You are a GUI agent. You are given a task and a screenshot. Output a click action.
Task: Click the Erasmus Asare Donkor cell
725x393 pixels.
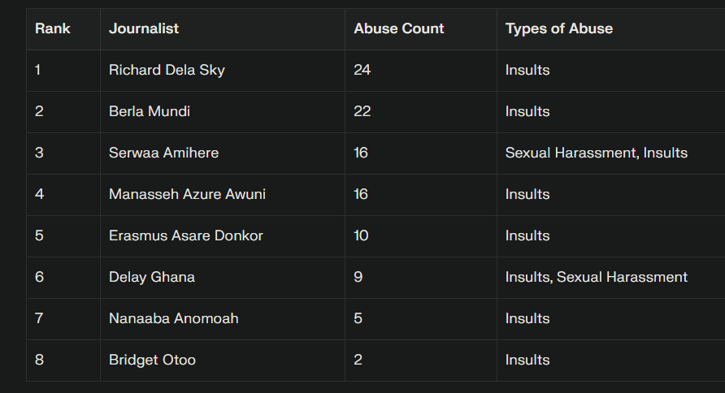186,235
